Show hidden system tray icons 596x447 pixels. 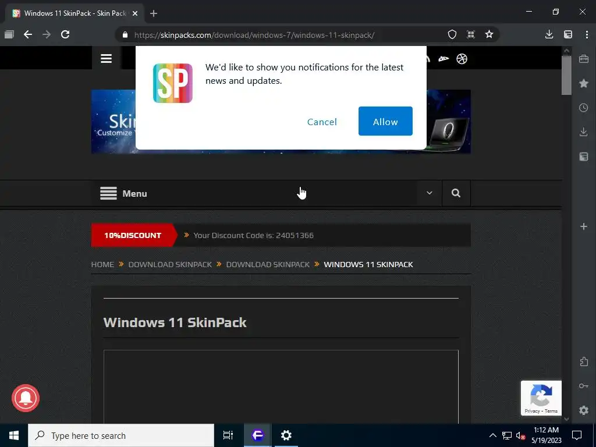pyautogui.click(x=492, y=435)
